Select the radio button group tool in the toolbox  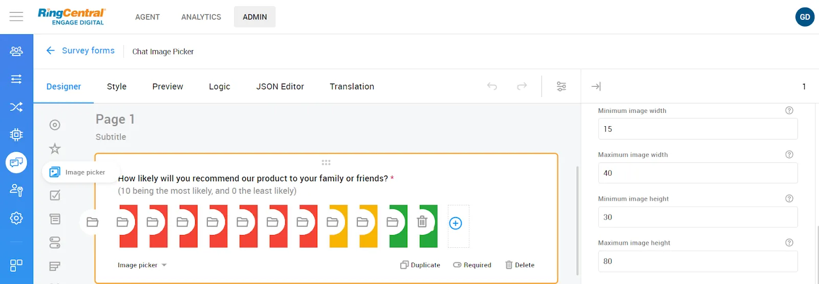click(55, 125)
